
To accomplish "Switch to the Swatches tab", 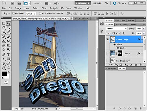I will click(120, 20).
